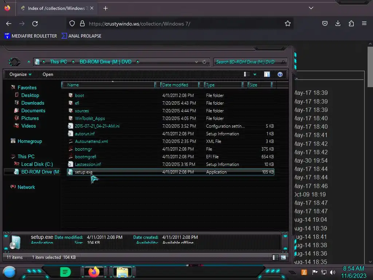Click BD-ROM Drive (M:) DVD breadcrumb

(x=105, y=62)
